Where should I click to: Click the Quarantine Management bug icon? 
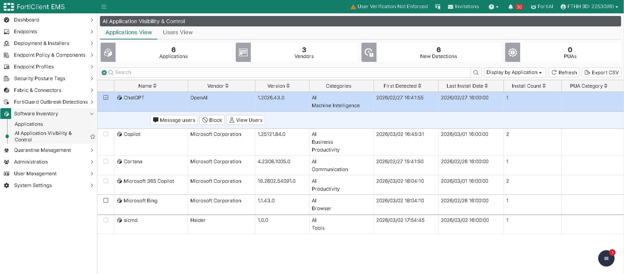7,150
